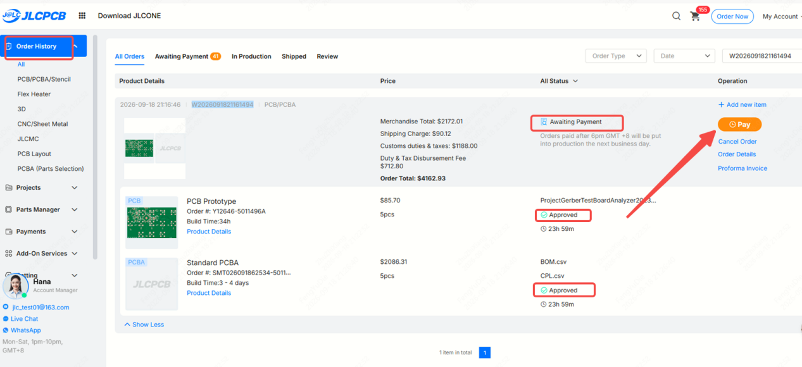Select Flex Heater in the sidebar
The image size is (802, 367).
tap(34, 94)
